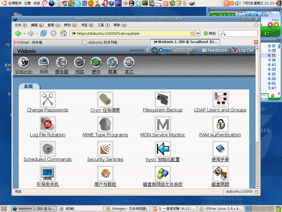Click the 转到 Go button
Screen dimensions: 282x212
click(209, 33)
